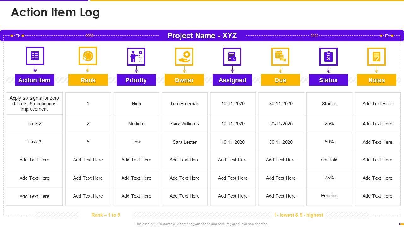This screenshot has width=404, height=227.
Task: Select the "50%" status cell
Action: [329, 142]
